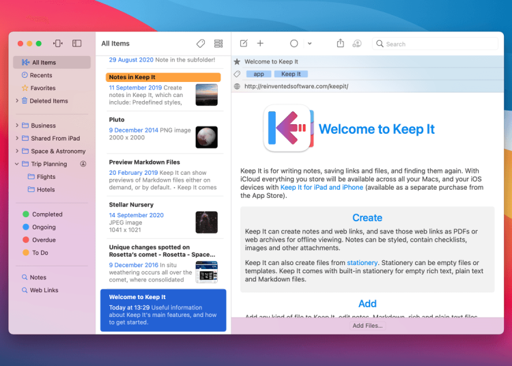Open the label dropdown chevron in toolbar
The width and height of the screenshot is (512, 366).
309,44
